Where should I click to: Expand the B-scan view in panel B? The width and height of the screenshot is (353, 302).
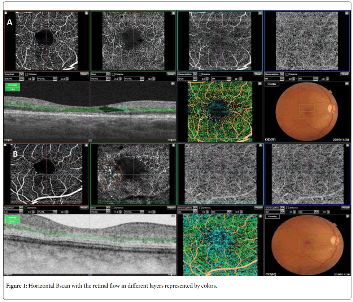coord(173,216)
